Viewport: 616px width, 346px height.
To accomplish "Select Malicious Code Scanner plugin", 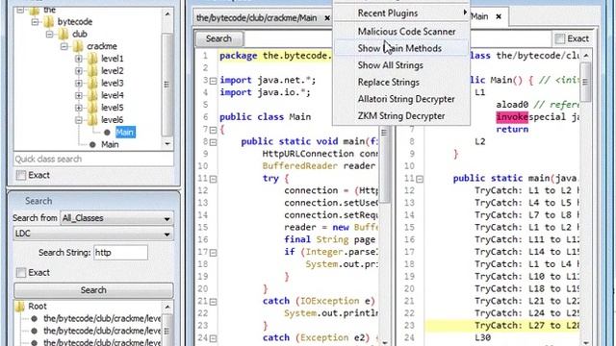I will point(401,32).
